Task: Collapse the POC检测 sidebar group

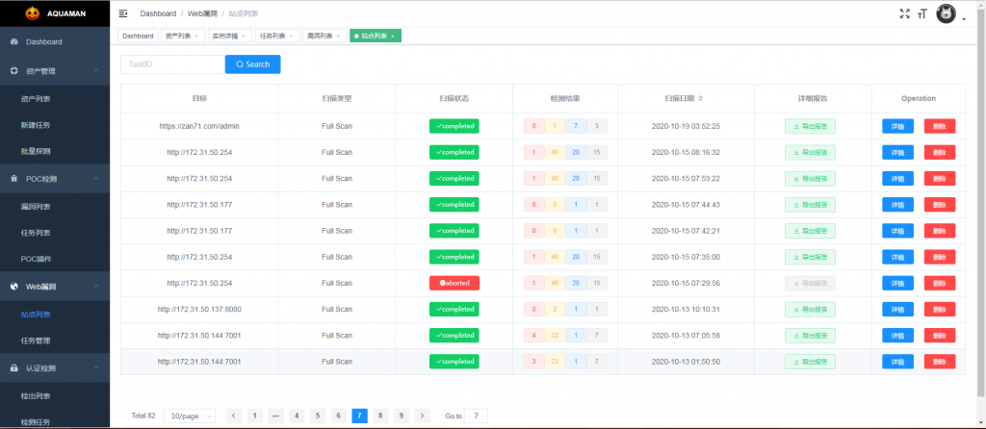Action: pyautogui.click(x=96, y=179)
